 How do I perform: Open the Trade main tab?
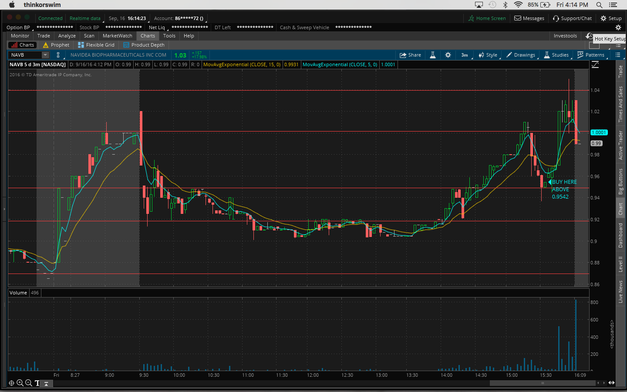tap(44, 36)
